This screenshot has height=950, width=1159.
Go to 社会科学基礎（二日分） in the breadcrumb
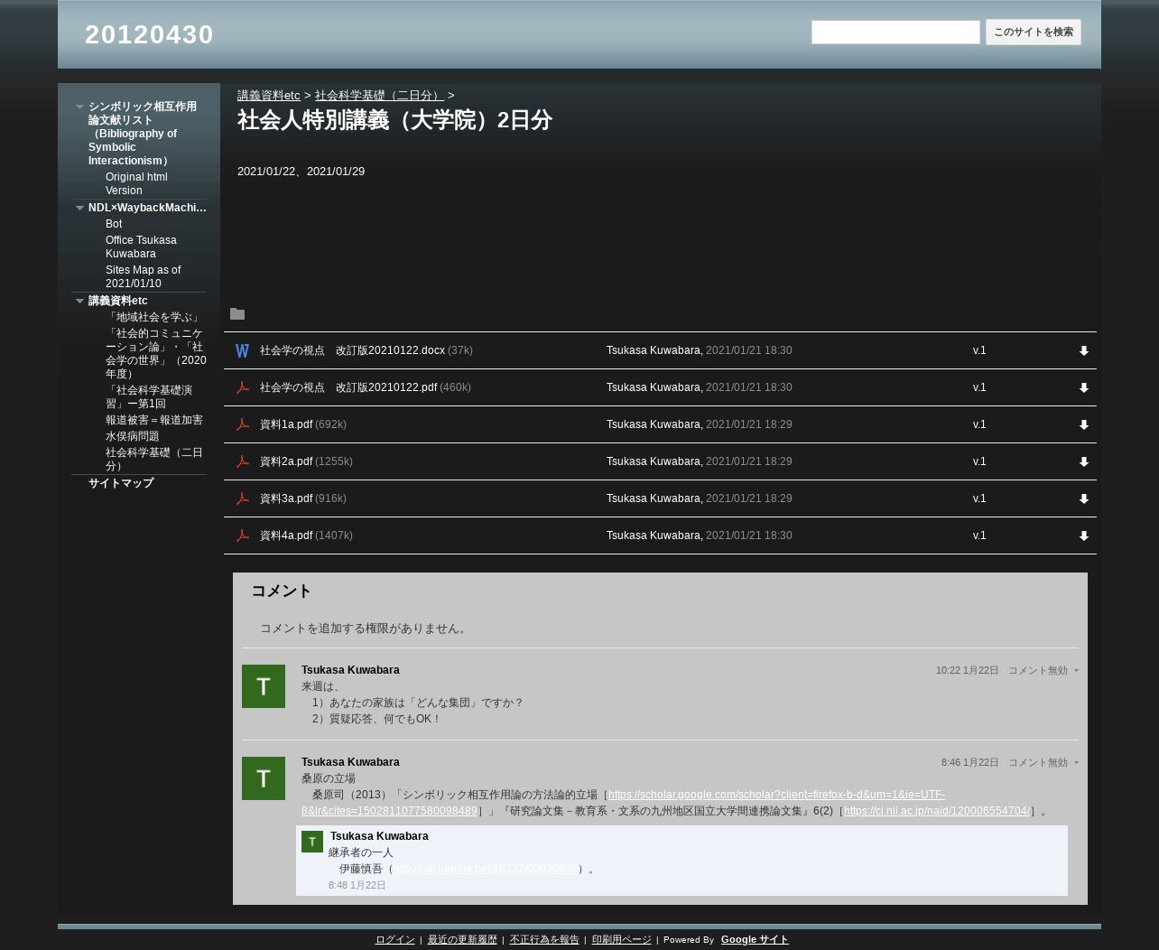(379, 96)
